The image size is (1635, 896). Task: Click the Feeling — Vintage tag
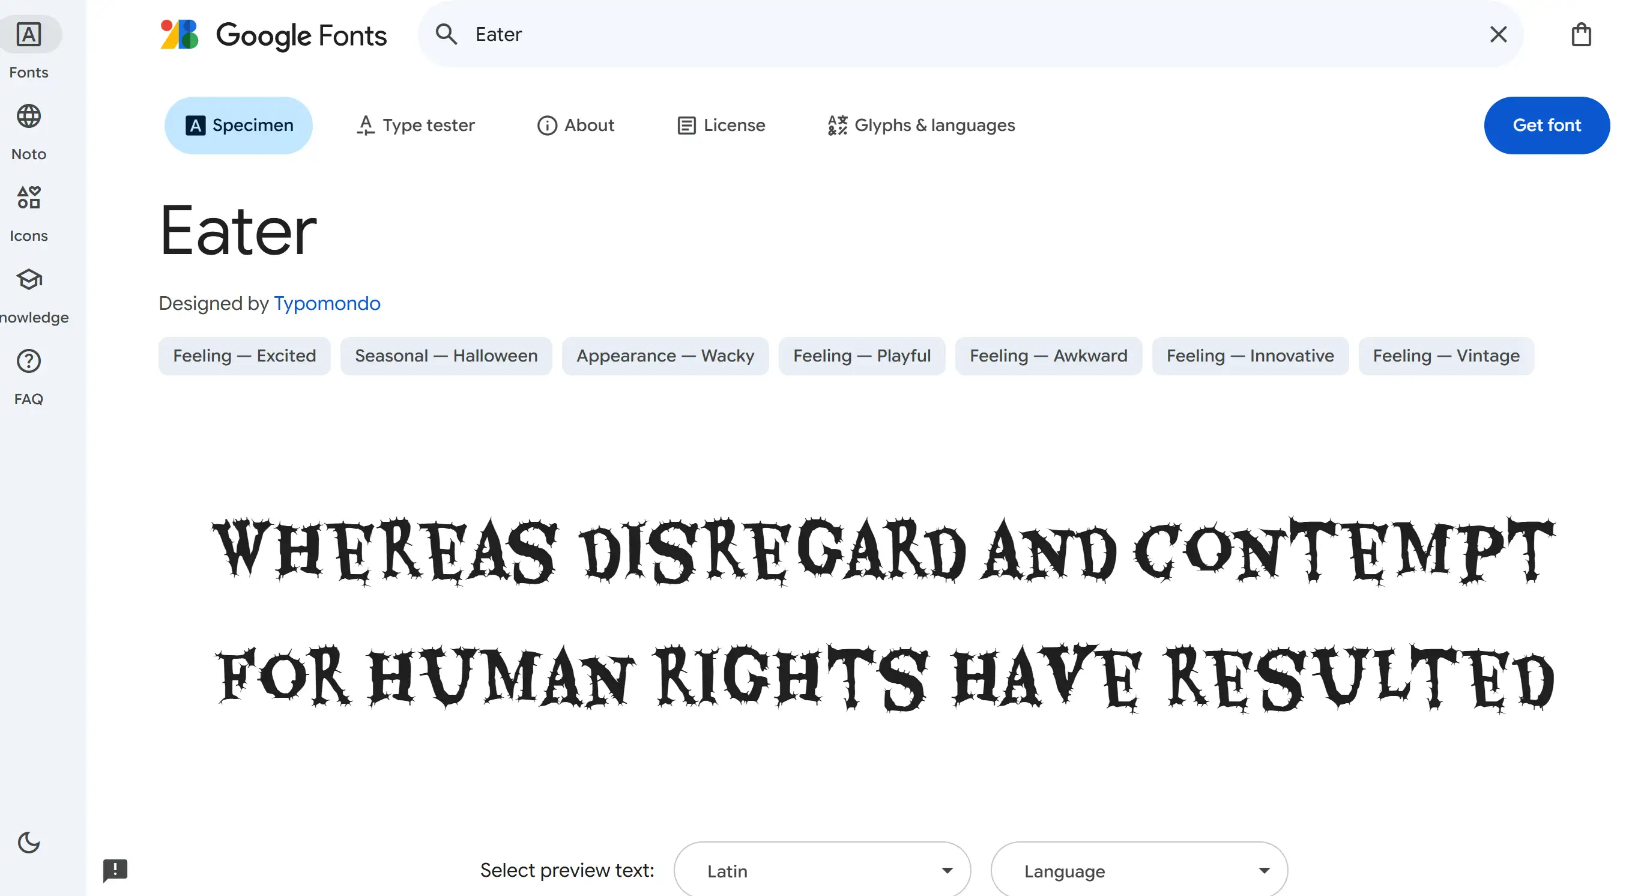1446,356
